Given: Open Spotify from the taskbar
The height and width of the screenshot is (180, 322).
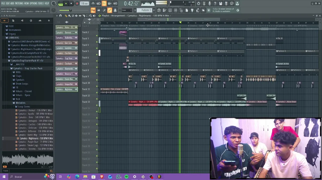Looking at the screenshot, I should [126, 177].
